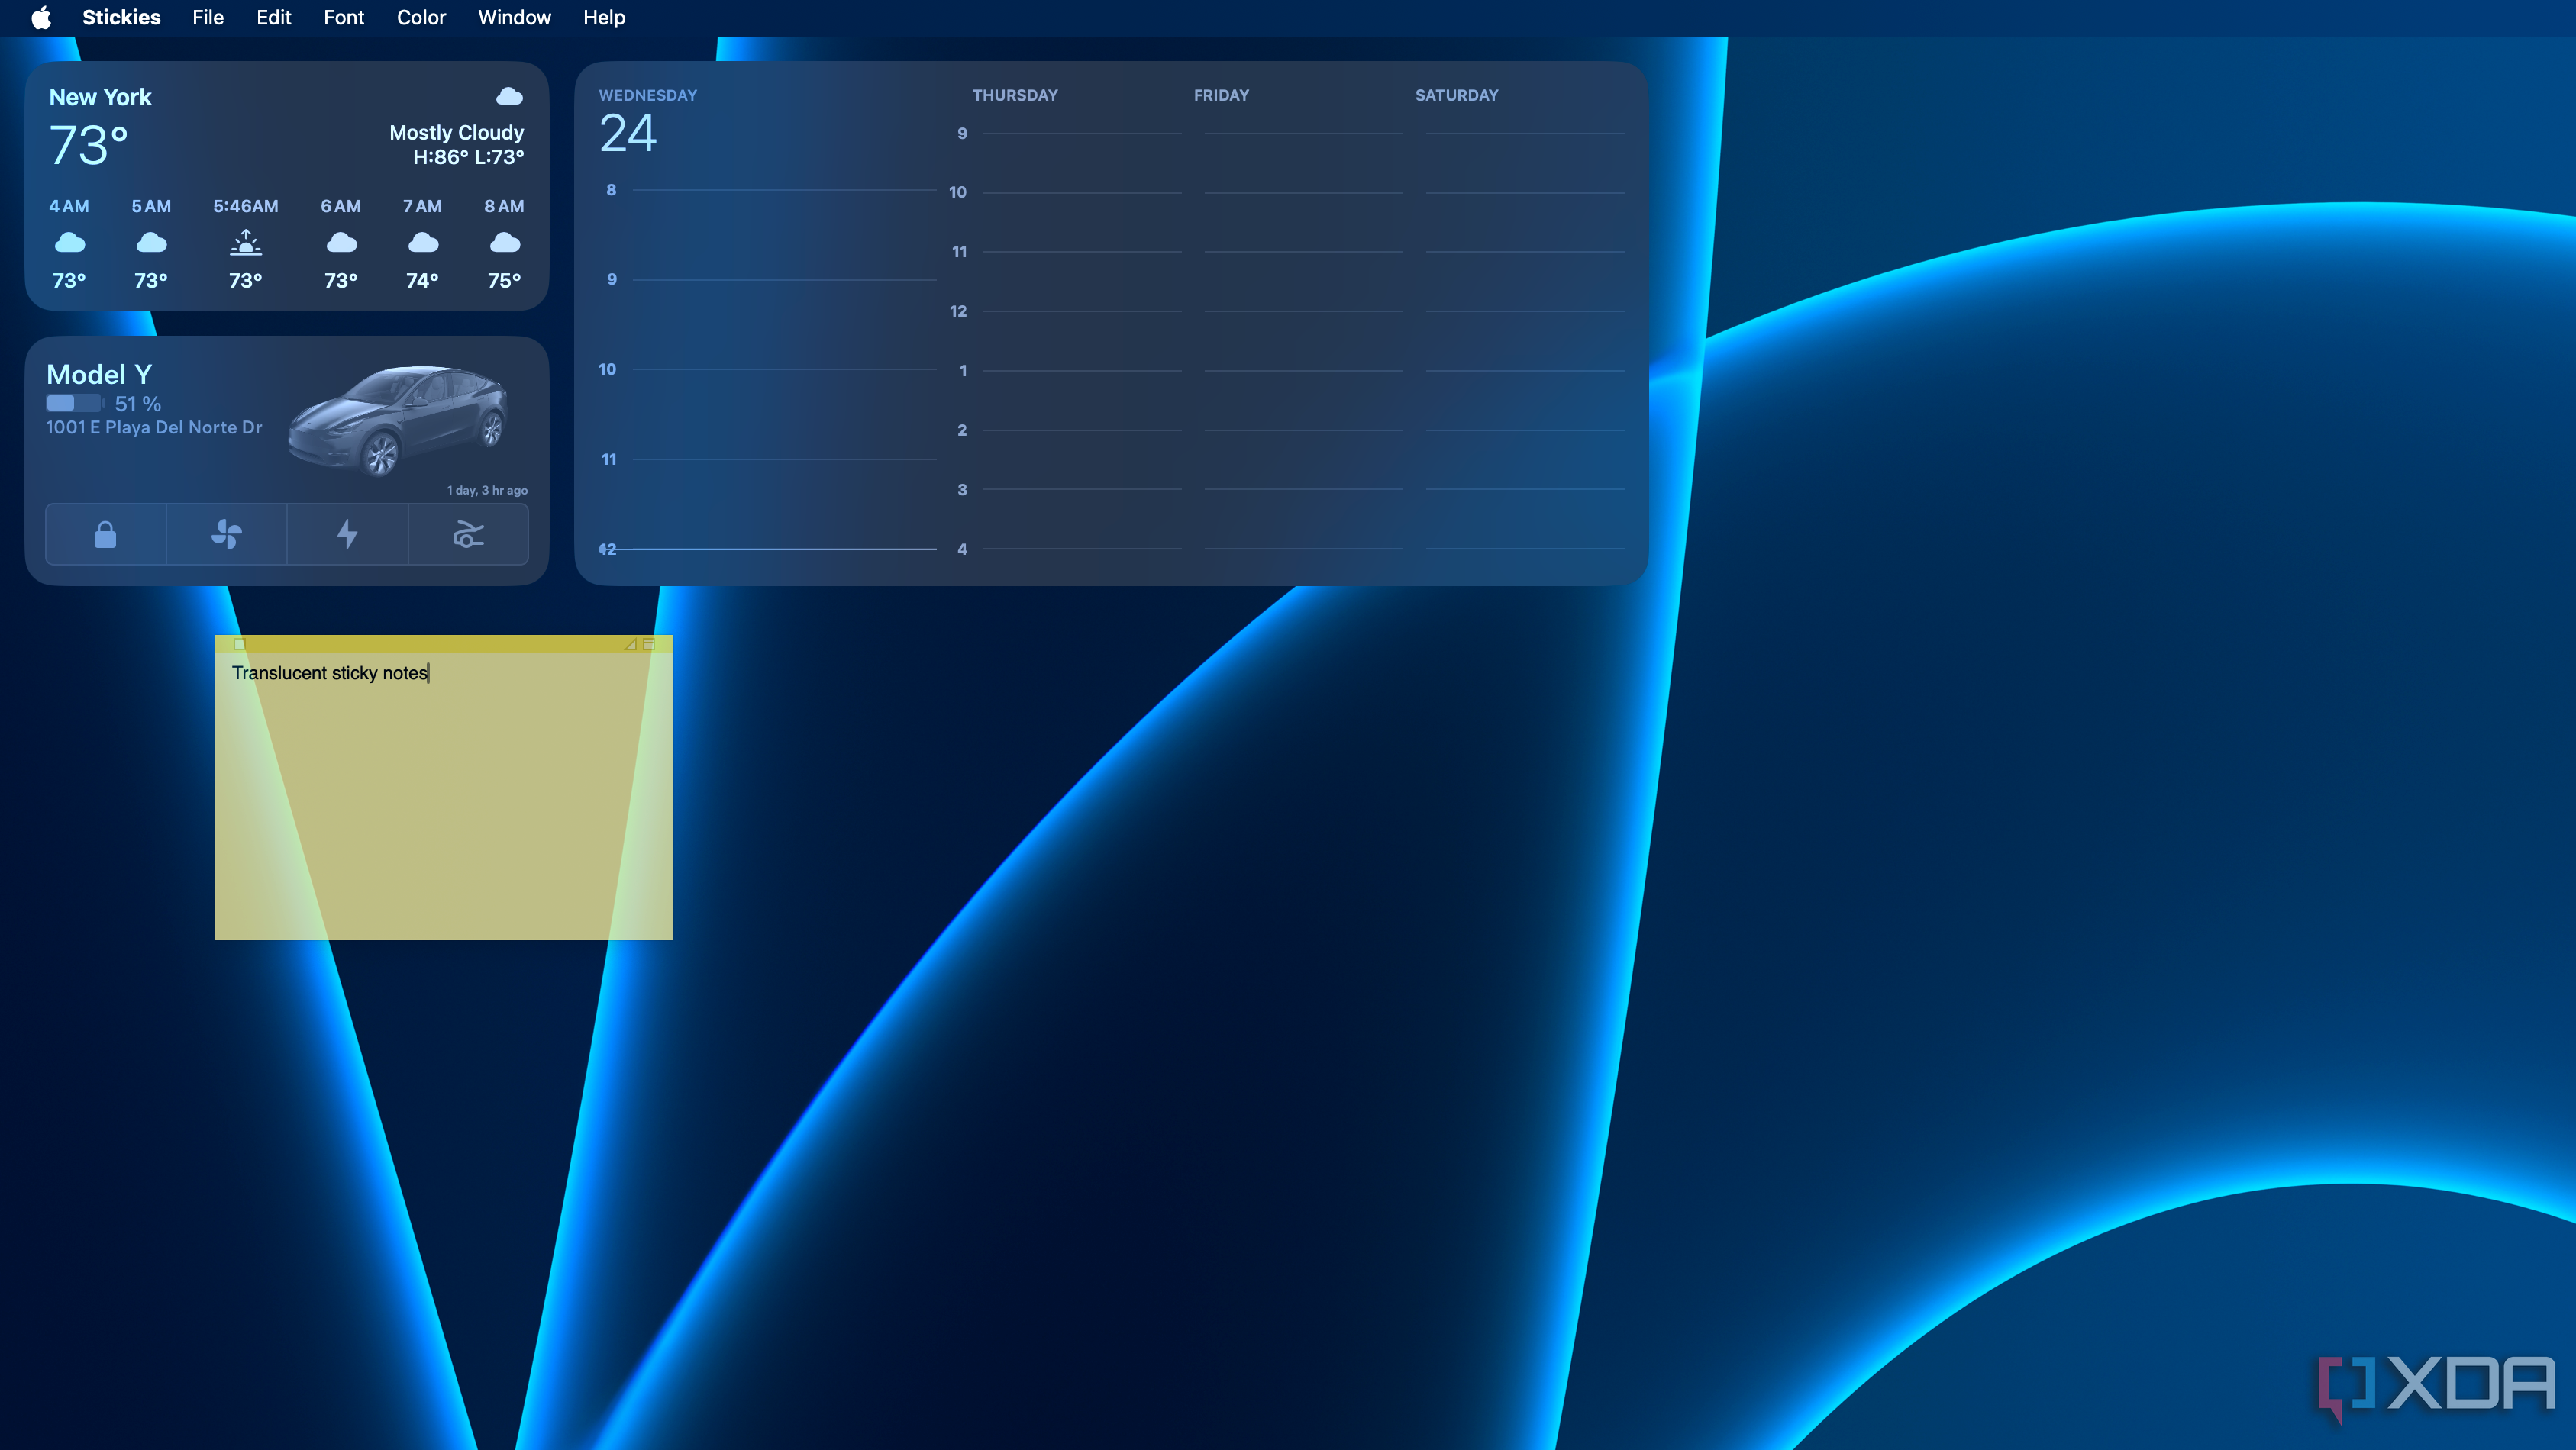Click the Model Y car image
2576x1450 pixels.
pyautogui.click(x=398, y=420)
